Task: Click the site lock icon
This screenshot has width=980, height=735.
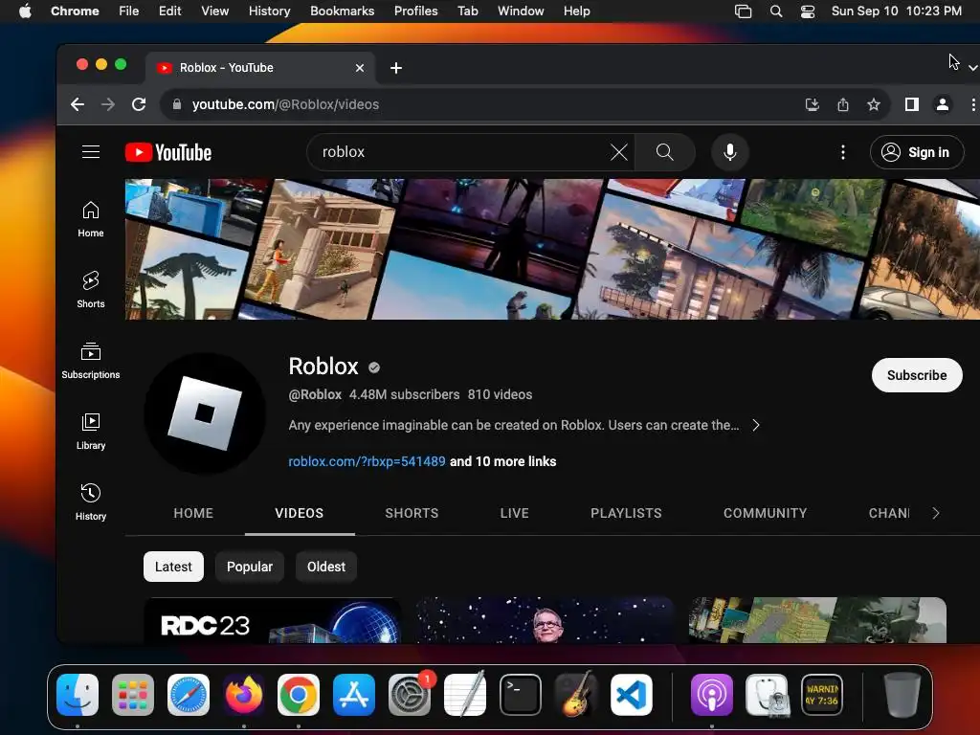Action: pos(177,104)
